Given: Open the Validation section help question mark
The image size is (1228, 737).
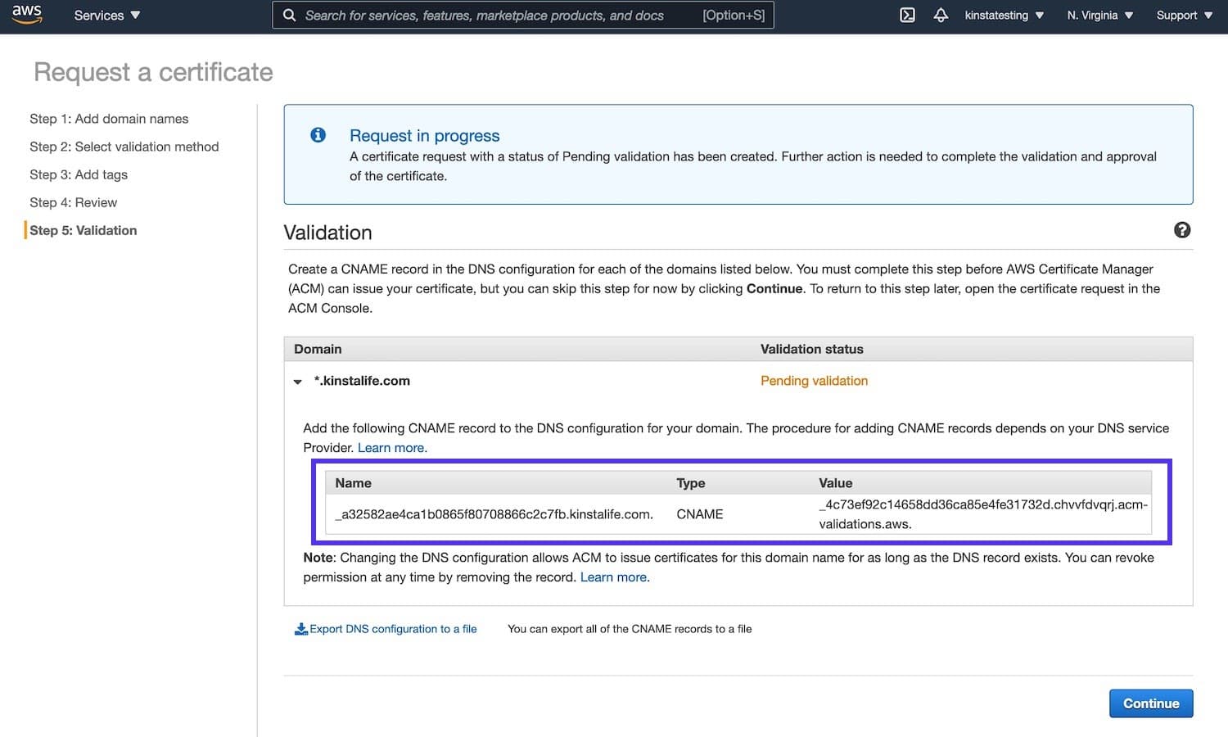Looking at the screenshot, I should 1182,230.
